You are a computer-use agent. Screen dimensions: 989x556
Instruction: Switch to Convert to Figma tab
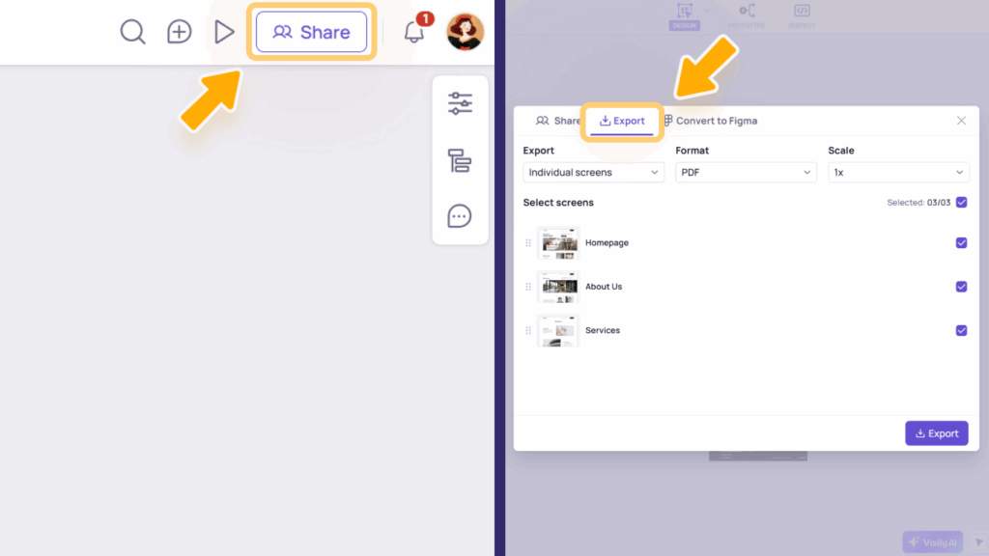tap(711, 121)
